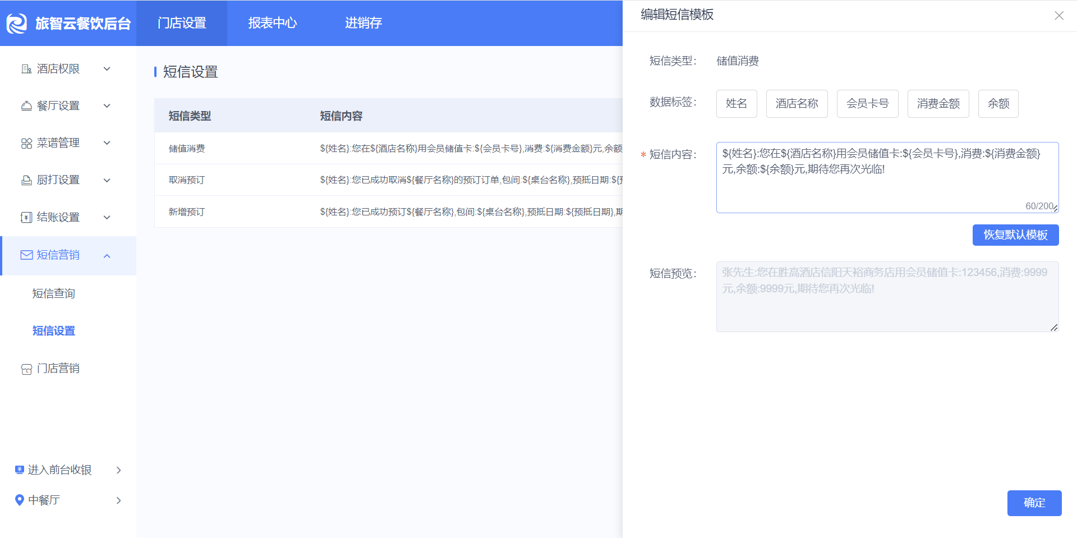Image resolution: width=1077 pixels, height=538 pixels.
Task: Click the 结账设置 bill icon
Action: [26, 218]
